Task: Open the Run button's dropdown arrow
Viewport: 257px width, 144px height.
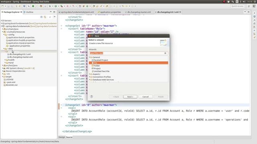Action: 58,6
